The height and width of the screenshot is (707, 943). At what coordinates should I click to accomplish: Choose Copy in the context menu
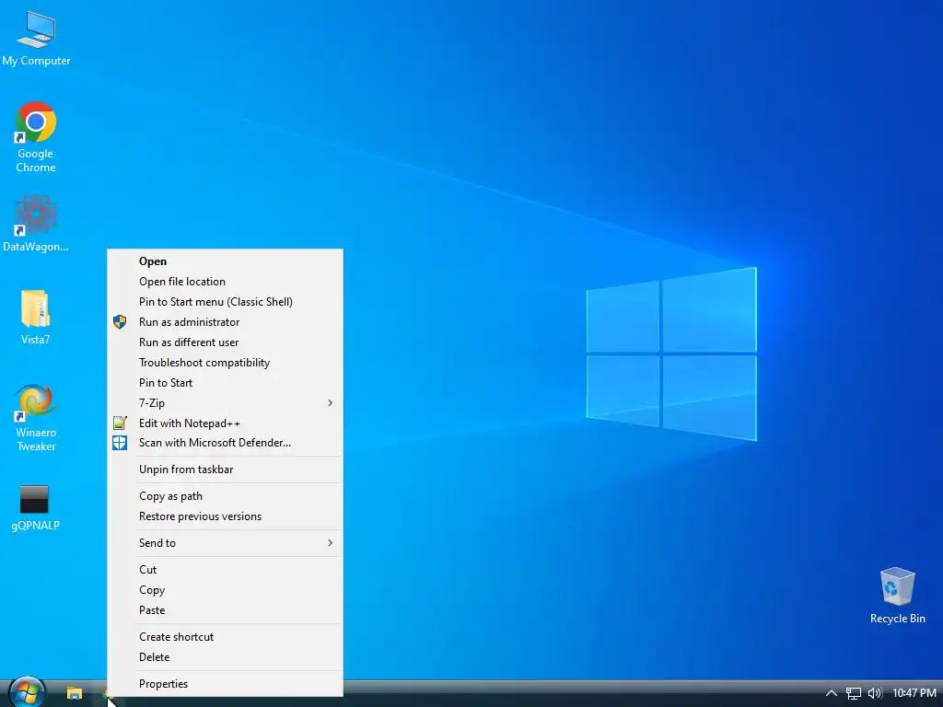(x=225, y=590)
